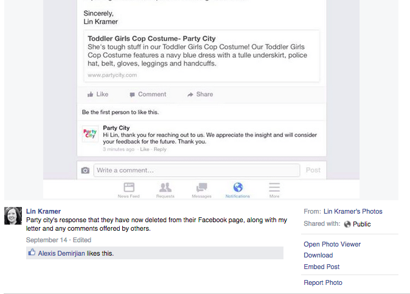
Task: Click Lin Kramer's profile picture
Action: [13, 216]
